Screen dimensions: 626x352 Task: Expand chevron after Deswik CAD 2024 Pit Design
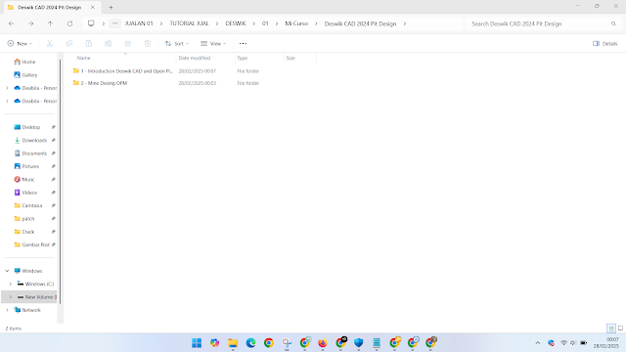(x=404, y=23)
